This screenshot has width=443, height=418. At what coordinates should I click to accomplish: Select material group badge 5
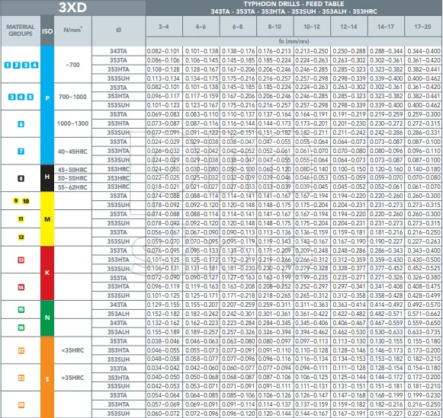[x=30, y=97]
